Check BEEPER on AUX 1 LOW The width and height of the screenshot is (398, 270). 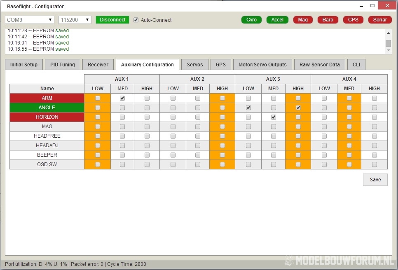pos(98,155)
